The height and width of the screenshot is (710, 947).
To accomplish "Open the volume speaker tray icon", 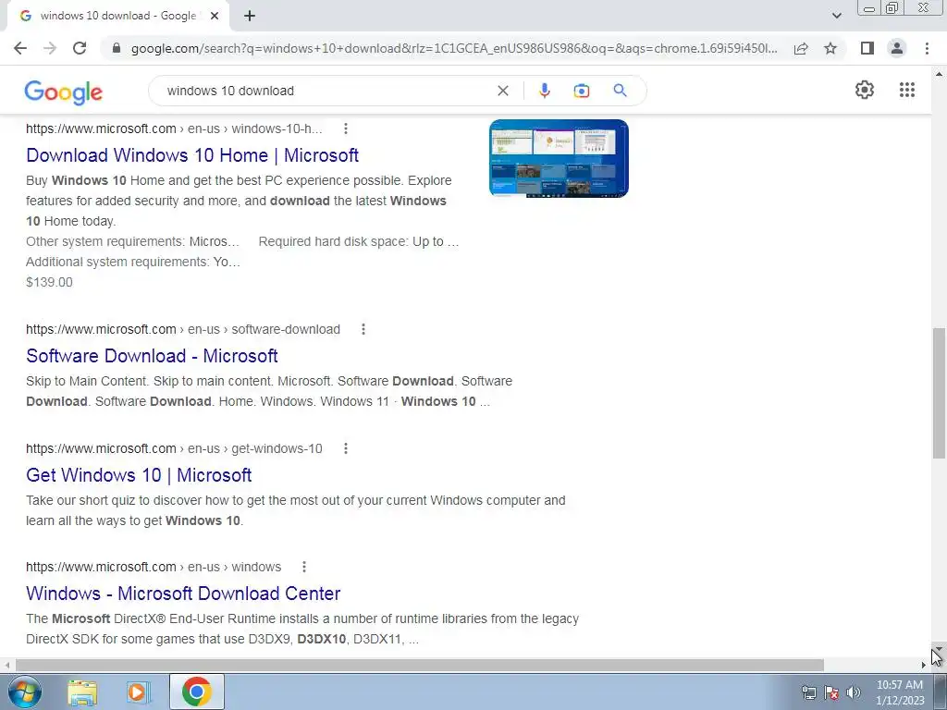I will coord(854,692).
